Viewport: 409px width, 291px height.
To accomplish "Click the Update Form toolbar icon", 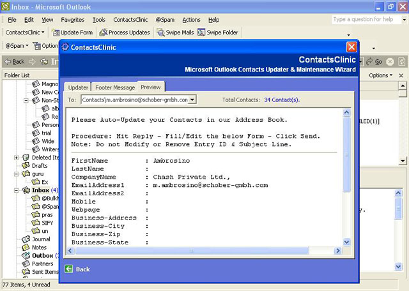I will point(56,33).
